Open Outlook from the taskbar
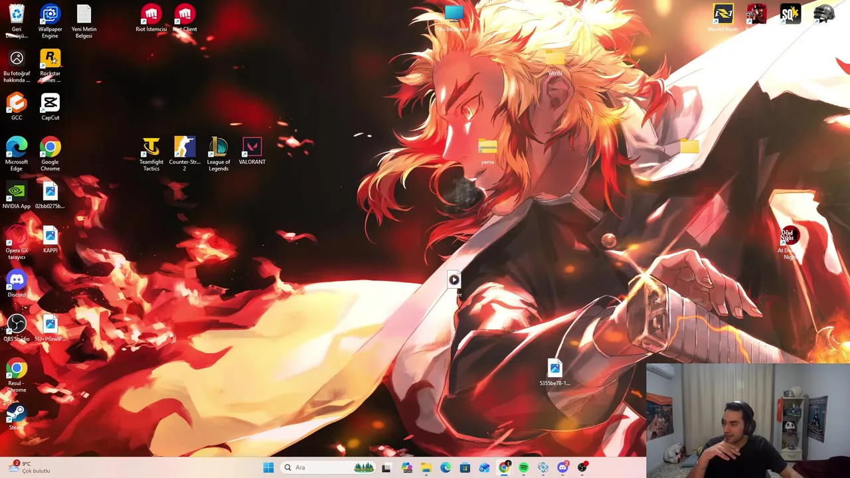 pos(485,467)
